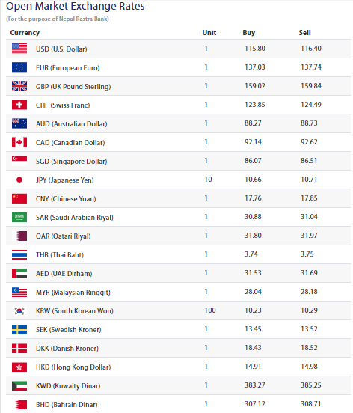Click the SGD (Singapore Dollar) label

point(71,161)
